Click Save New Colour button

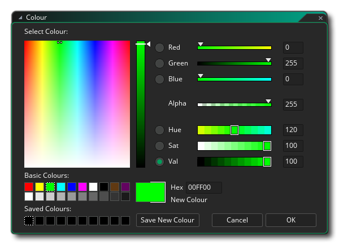pyautogui.click(x=168, y=220)
